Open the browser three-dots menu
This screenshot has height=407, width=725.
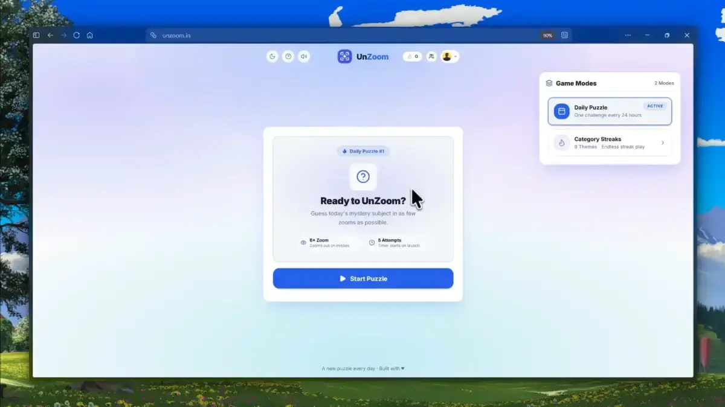[x=628, y=35]
